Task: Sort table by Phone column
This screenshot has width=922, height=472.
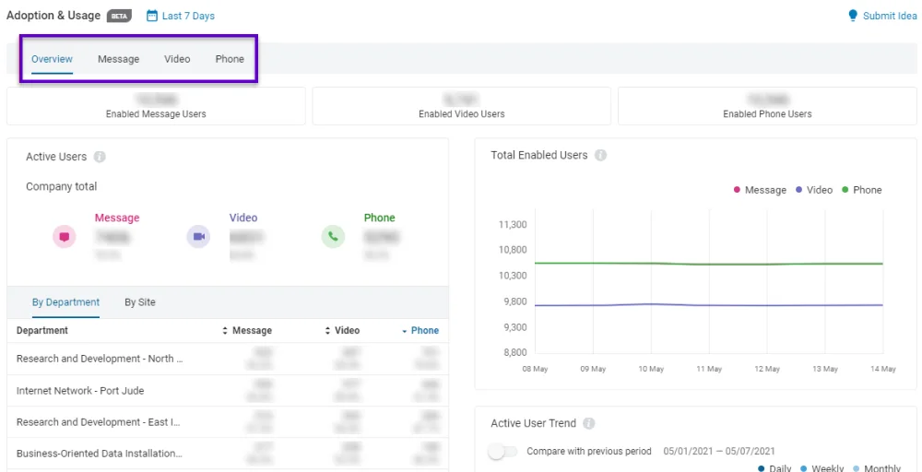Action: [x=420, y=330]
